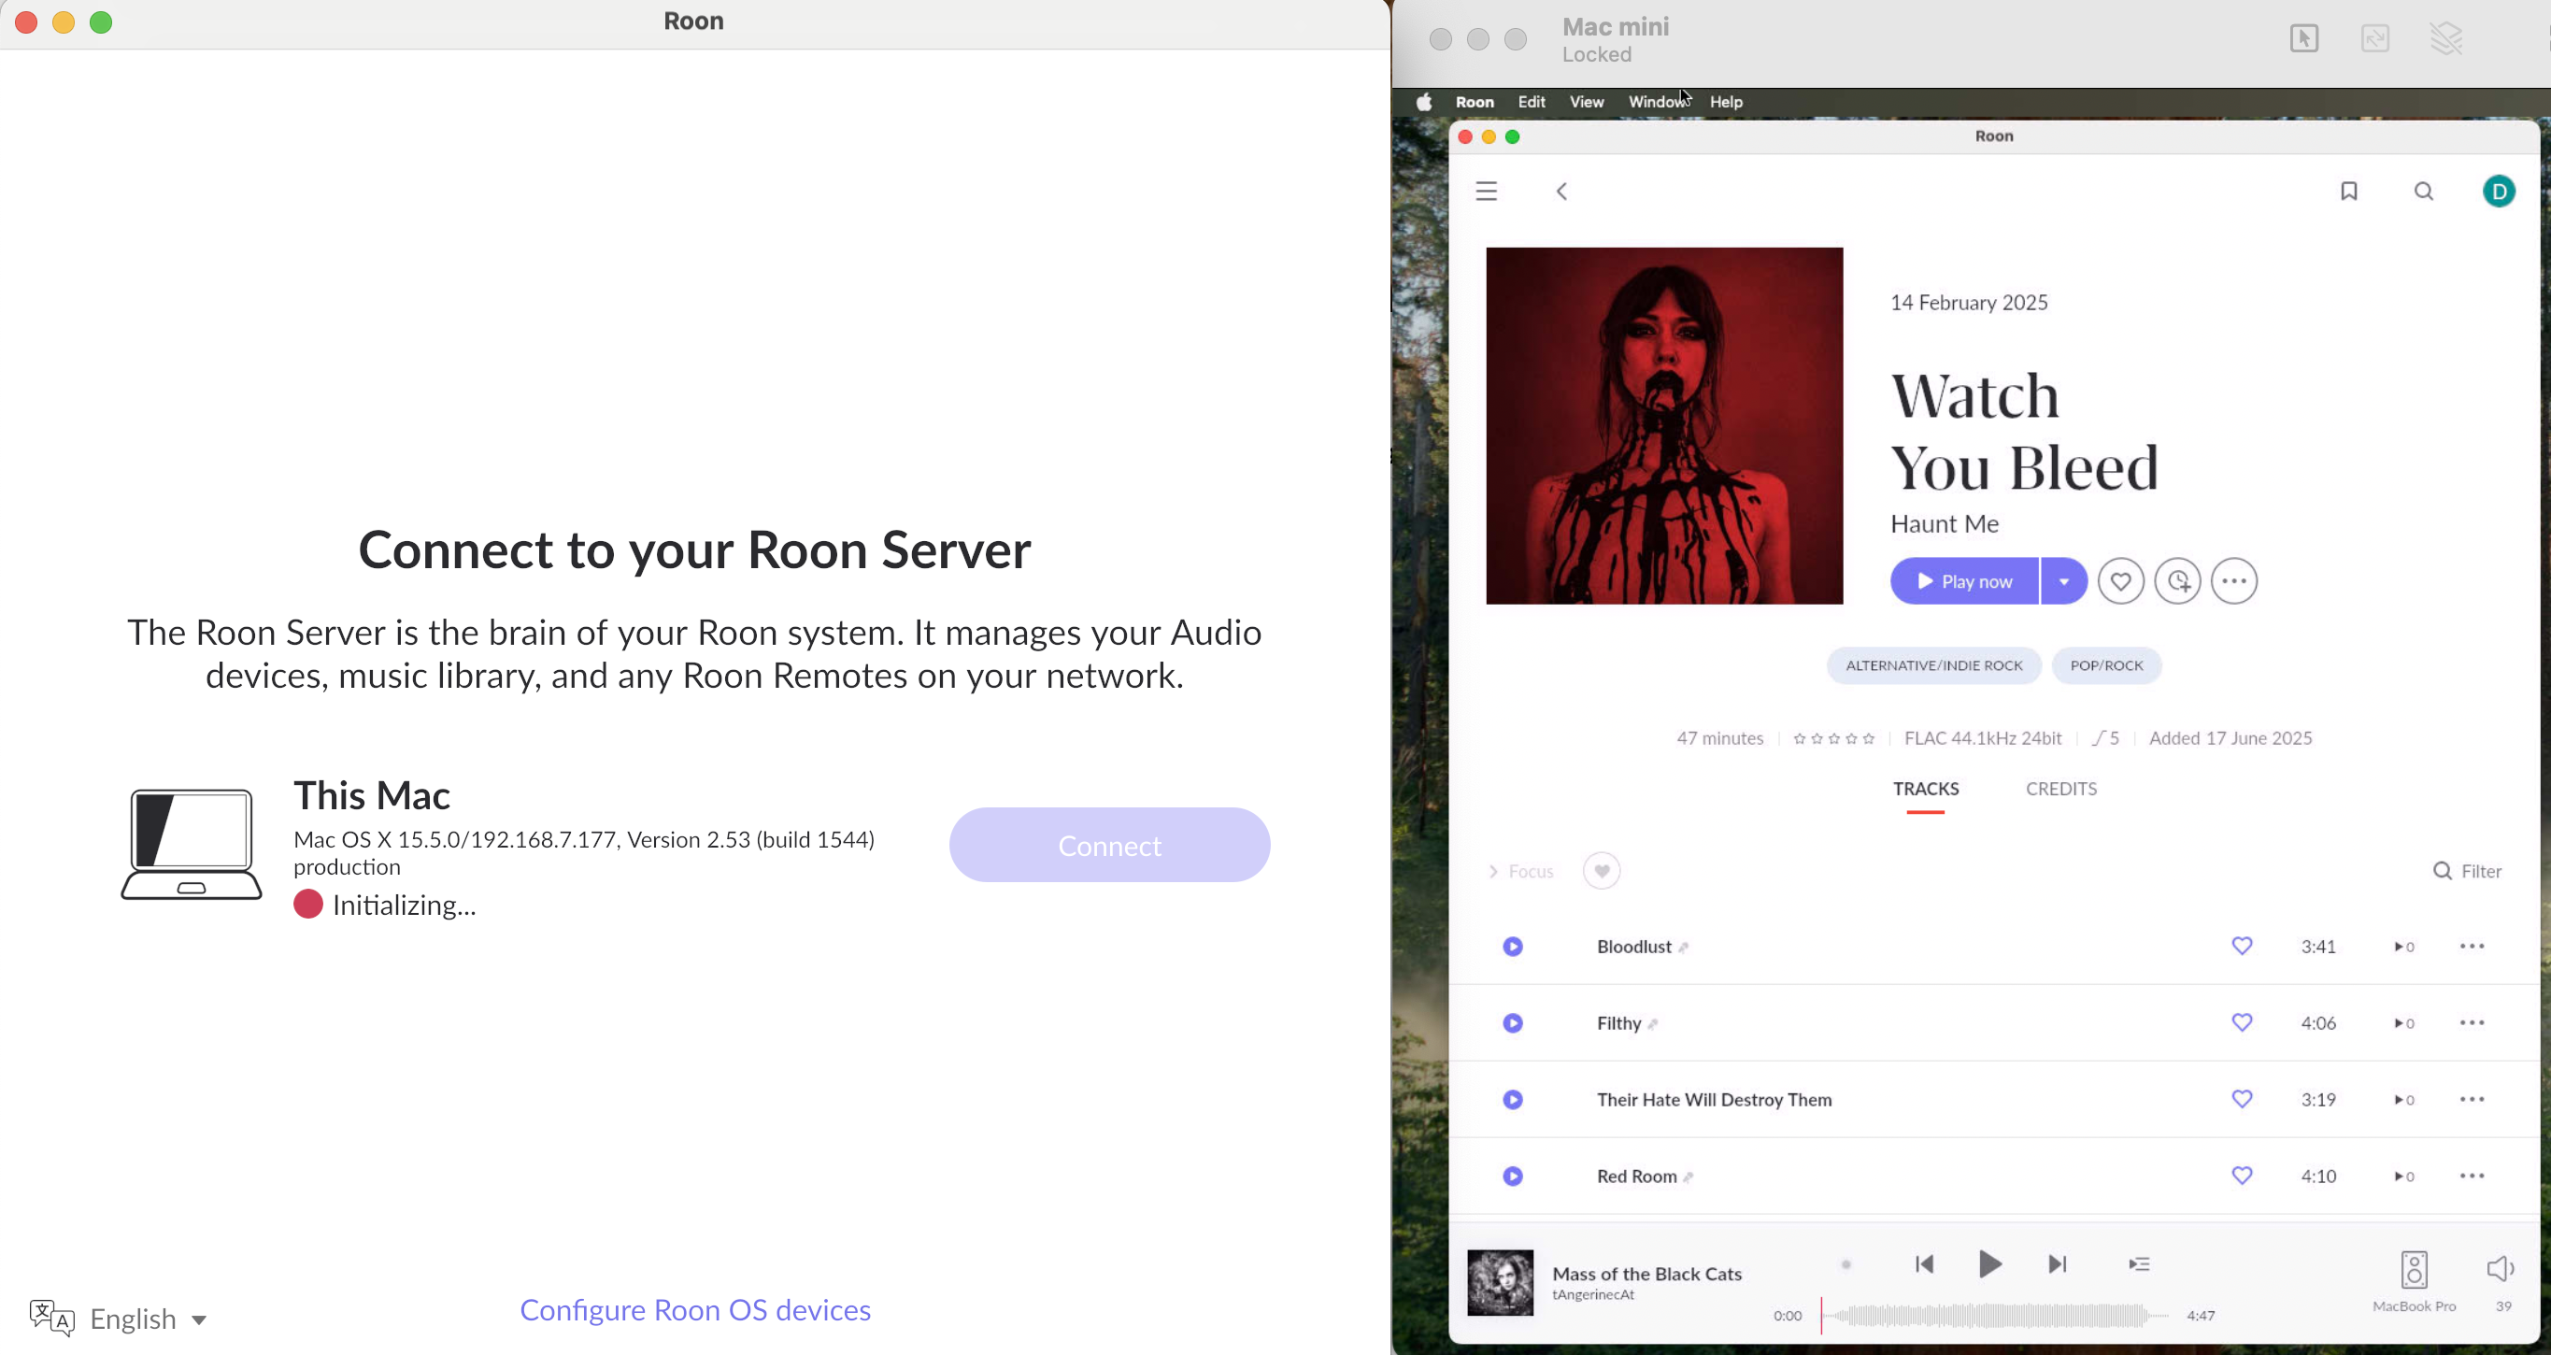The height and width of the screenshot is (1355, 2551).
Task: Expand the Play now dropdown arrow
Action: (2064, 581)
